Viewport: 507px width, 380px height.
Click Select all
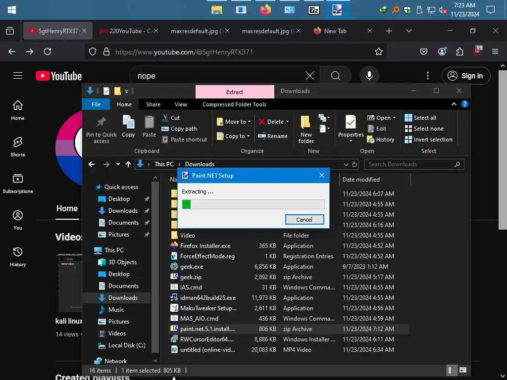(x=420, y=118)
